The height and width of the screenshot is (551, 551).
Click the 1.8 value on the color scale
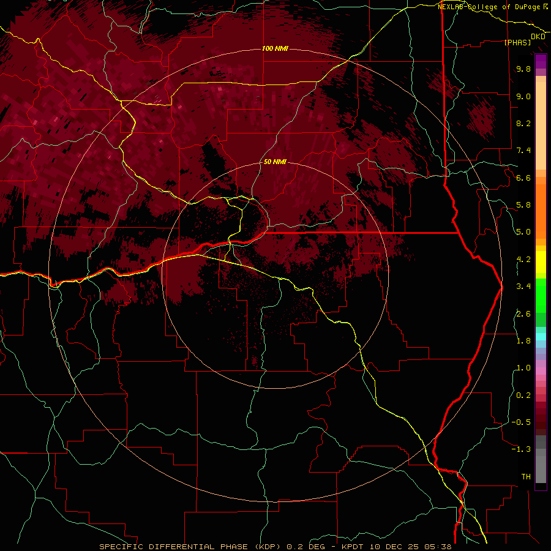[x=523, y=341]
